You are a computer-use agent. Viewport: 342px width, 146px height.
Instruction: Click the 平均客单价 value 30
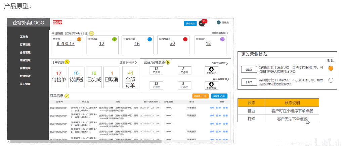(x=172, y=44)
